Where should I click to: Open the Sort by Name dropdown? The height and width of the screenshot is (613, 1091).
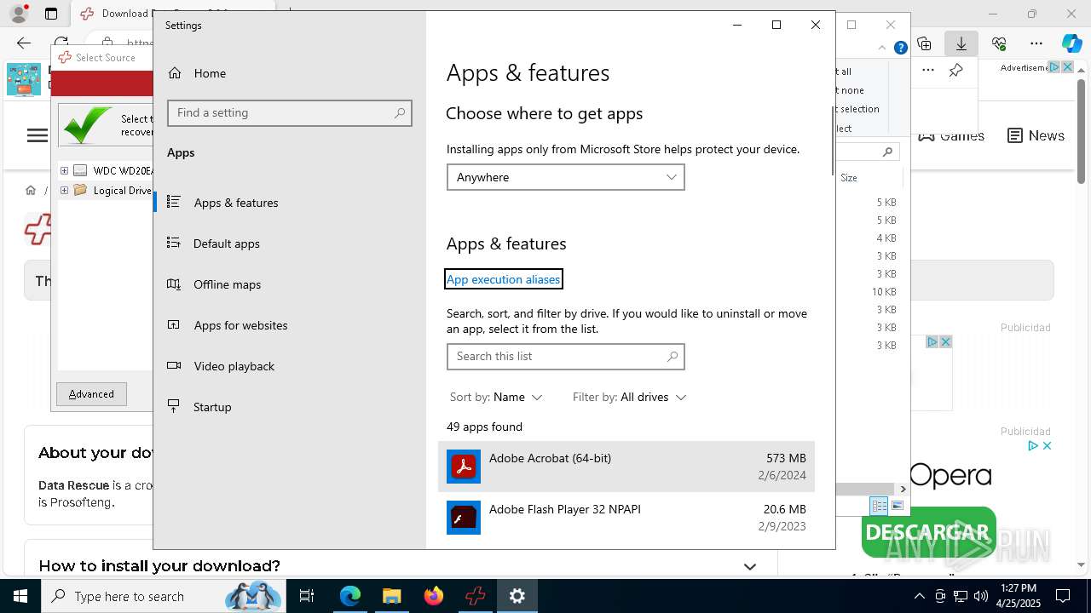pyautogui.click(x=496, y=397)
